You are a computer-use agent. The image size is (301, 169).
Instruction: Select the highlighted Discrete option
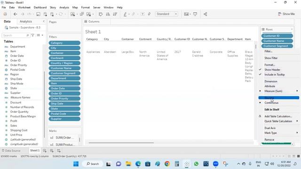click(278, 98)
